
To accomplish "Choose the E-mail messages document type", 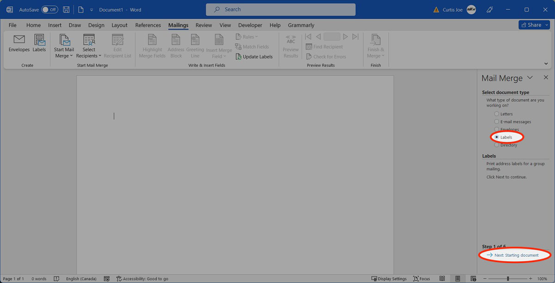I will point(497,122).
